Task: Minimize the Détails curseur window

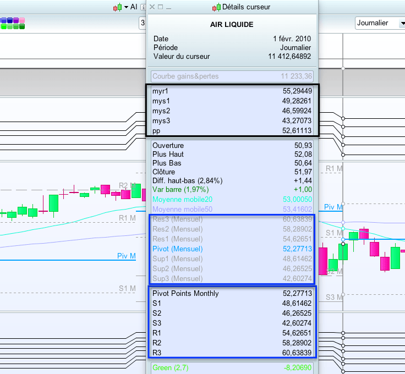Action: tap(169, 9)
